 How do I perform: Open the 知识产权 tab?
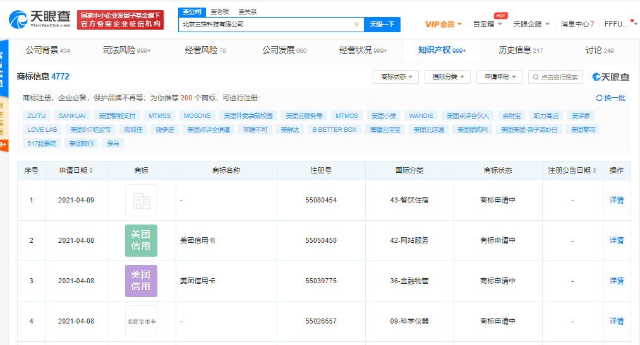(442, 50)
